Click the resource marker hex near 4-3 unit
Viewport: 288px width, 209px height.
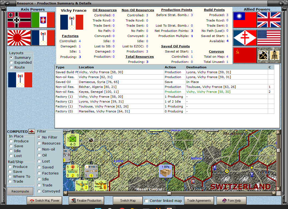point(91,140)
